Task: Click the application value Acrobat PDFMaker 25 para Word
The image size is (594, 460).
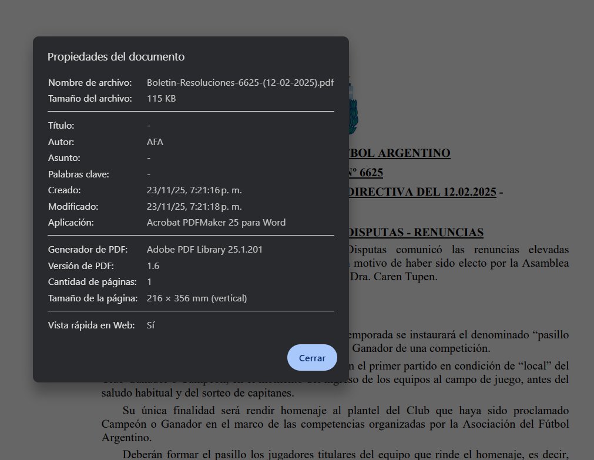Action: tap(216, 223)
